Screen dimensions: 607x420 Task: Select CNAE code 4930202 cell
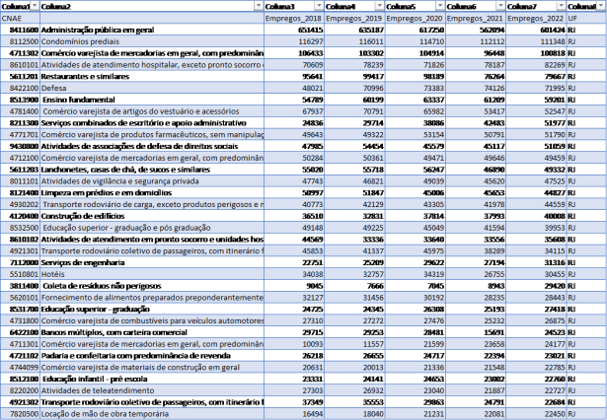(x=20, y=205)
